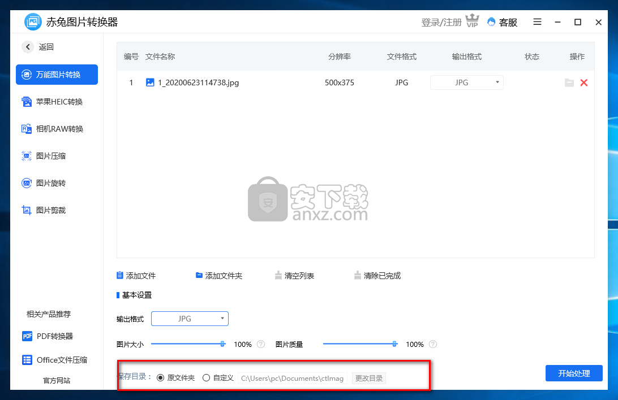Click the 分辨率 column header

coord(340,56)
